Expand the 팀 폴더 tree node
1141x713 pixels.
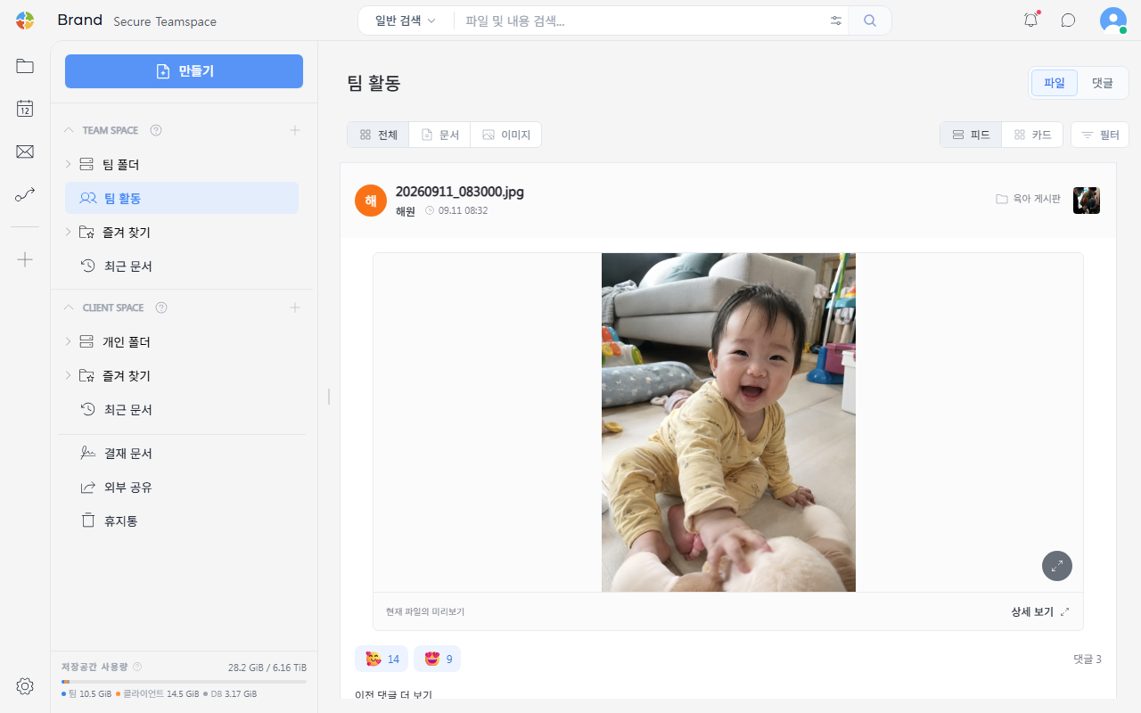(68, 164)
